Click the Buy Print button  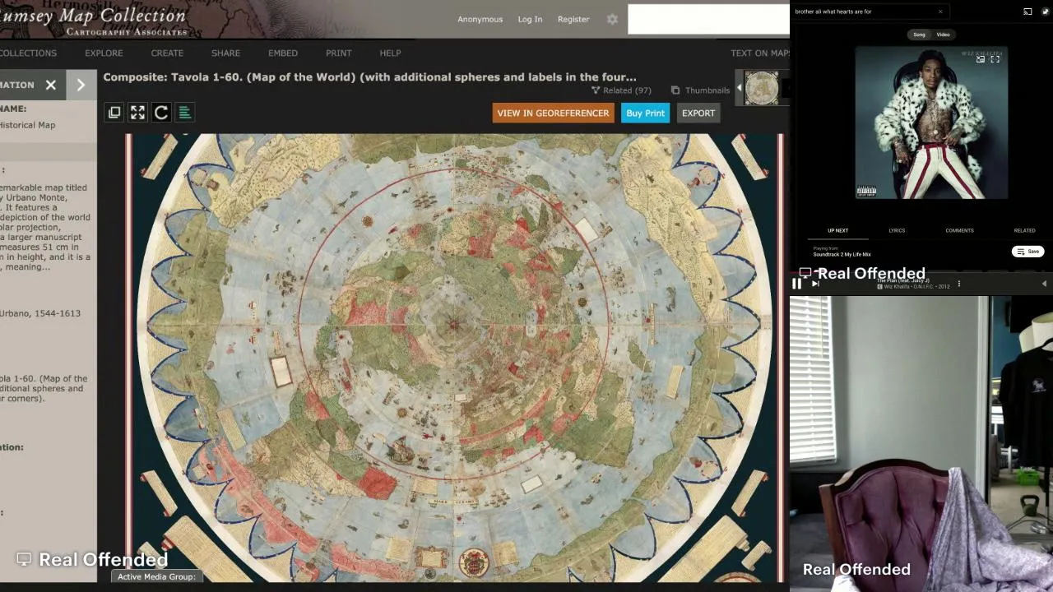point(645,113)
